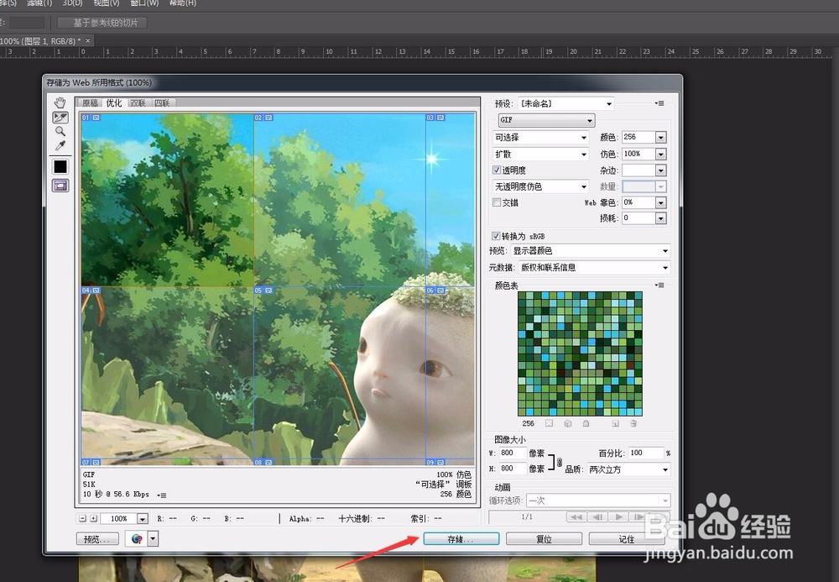Select the Hand tool in dialog
This screenshot has height=582, width=839.
tap(60, 102)
